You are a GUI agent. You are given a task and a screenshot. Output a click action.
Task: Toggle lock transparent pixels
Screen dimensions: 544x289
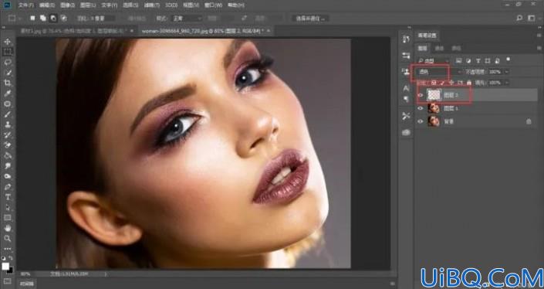pos(434,83)
